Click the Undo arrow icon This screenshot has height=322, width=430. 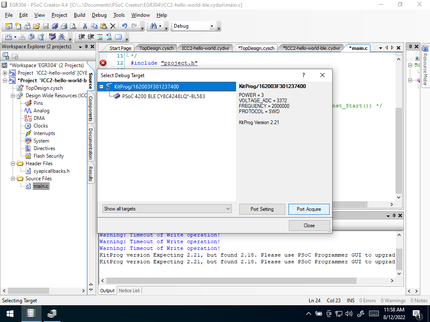point(124,26)
